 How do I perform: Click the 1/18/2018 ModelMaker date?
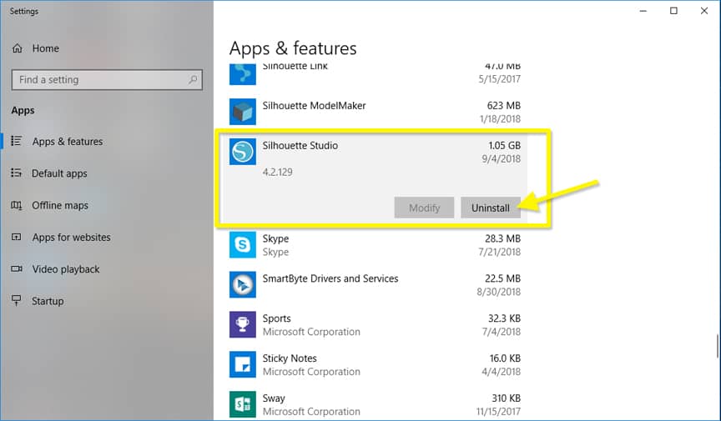point(500,119)
